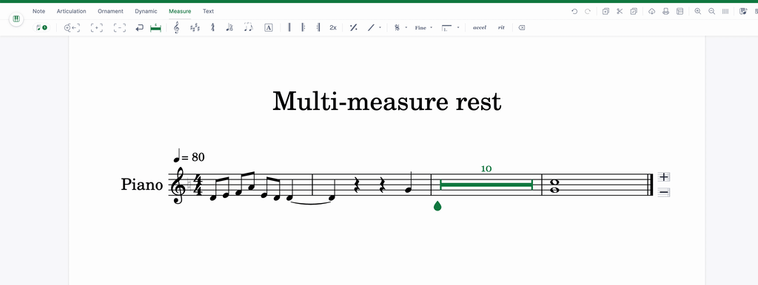758x285 pixels.
Task: Click the green playback cursor drop marker
Action: coord(437,206)
